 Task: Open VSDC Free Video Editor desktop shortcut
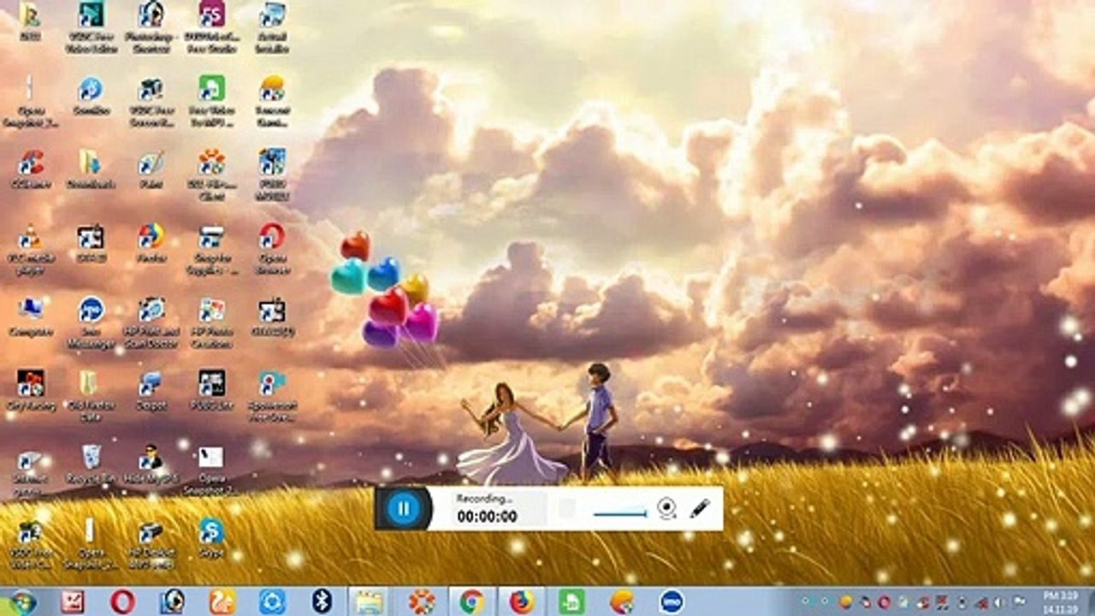91,27
